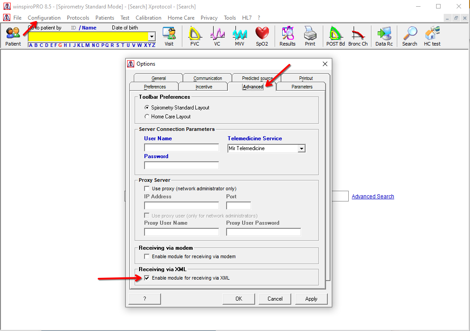This screenshot has width=470, height=331.
Task: Search patients by ID option
Action: point(74,28)
